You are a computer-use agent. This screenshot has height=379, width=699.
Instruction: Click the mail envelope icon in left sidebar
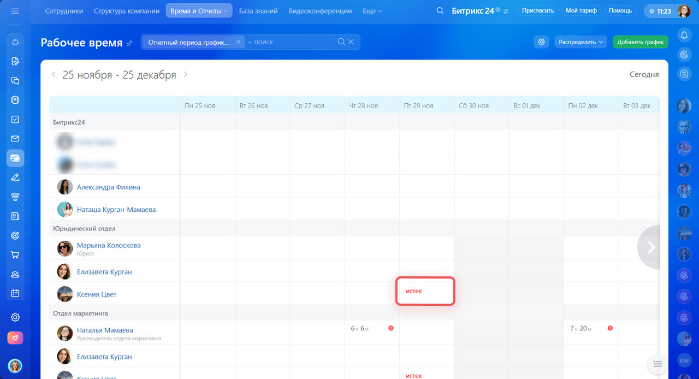(x=15, y=139)
